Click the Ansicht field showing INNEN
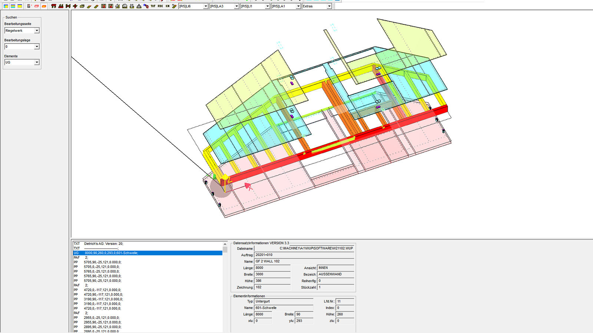 click(x=336, y=268)
